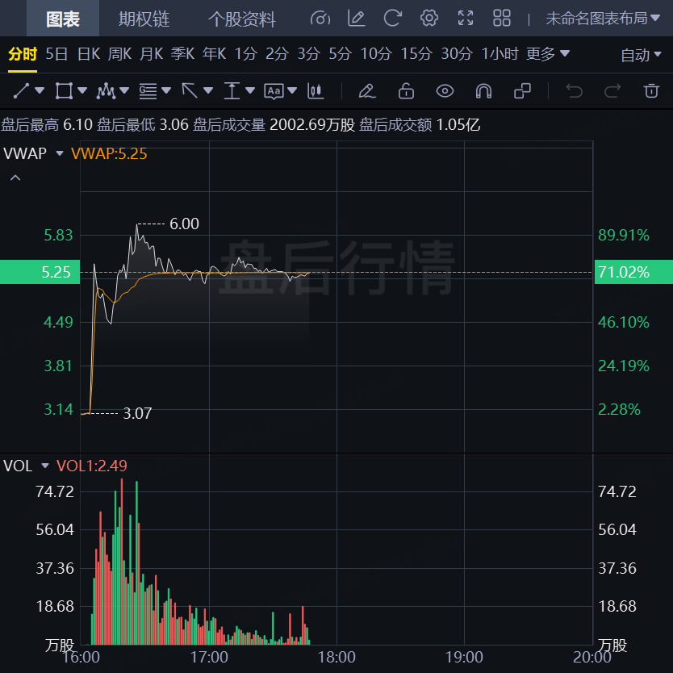Screen dimensions: 673x673
Task: Select the line drawing tool
Action: click(22, 91)
